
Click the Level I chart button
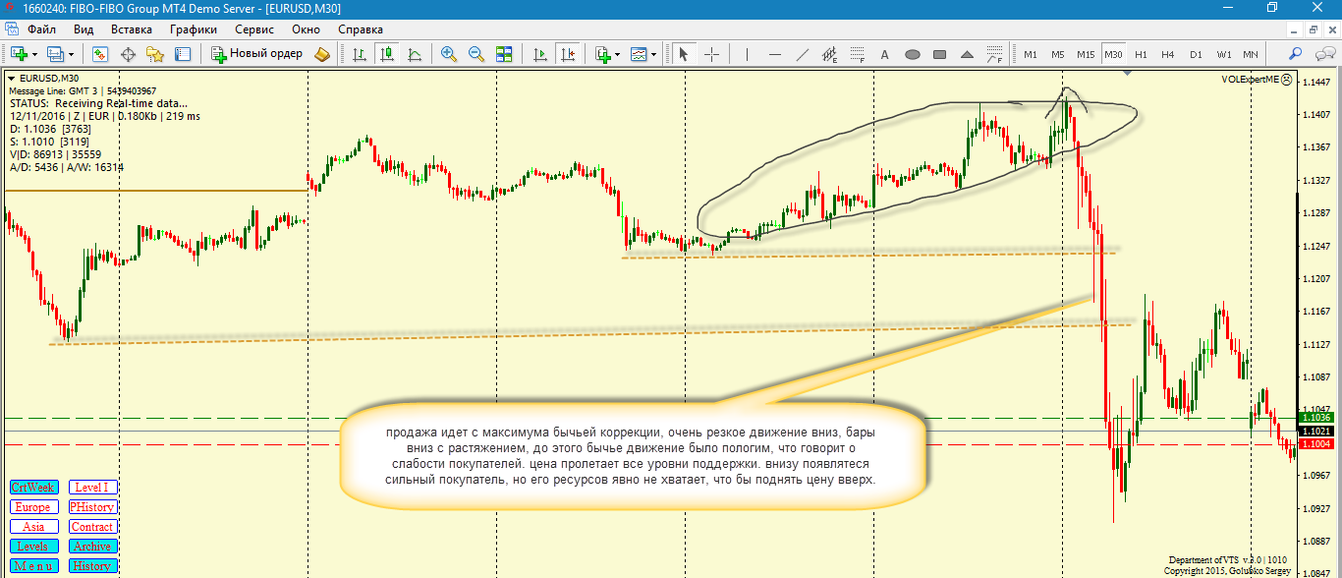92,488
